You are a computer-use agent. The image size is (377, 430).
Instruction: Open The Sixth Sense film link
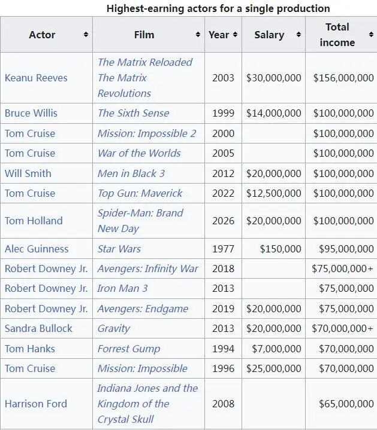(x=133, y=113)
